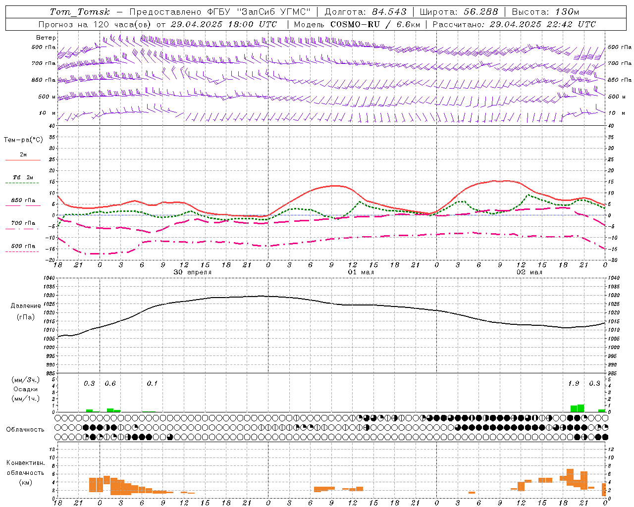Click the tall green bars below the 1.9 value
The height and width of the screenshot is (507, 634).
[x=577, y=408]
